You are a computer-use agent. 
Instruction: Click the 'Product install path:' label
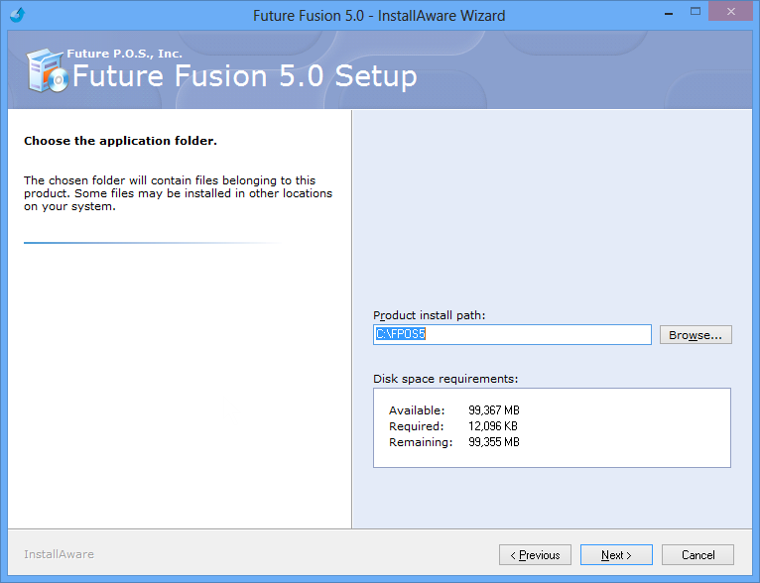(x=429, y=315)
